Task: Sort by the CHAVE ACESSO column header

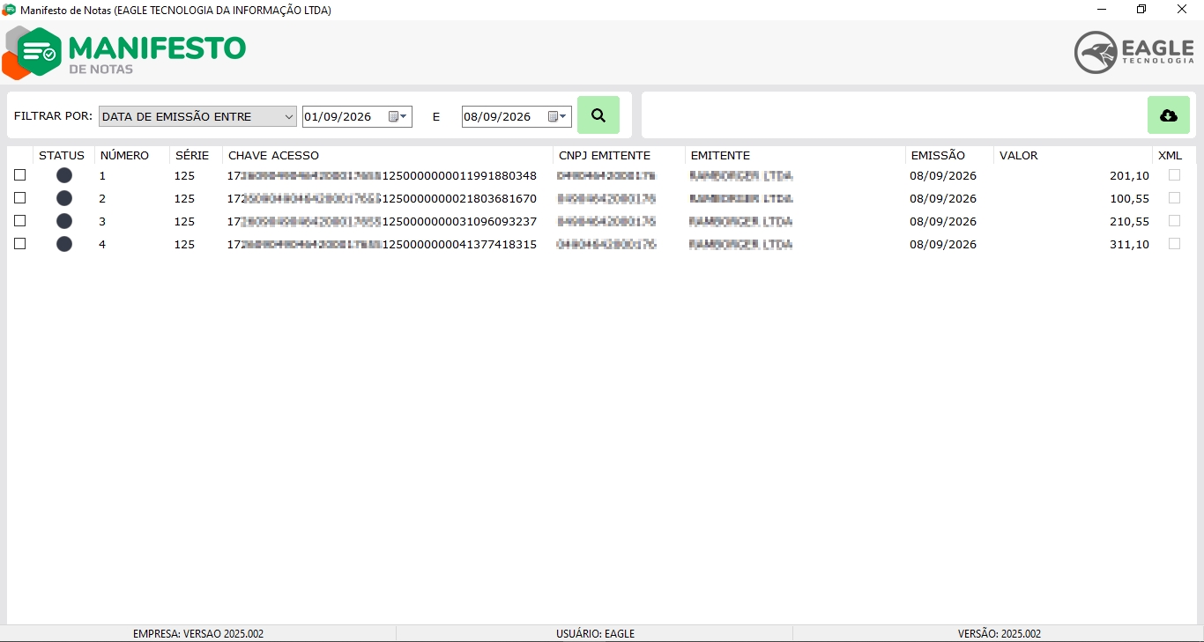Action: 388,156
